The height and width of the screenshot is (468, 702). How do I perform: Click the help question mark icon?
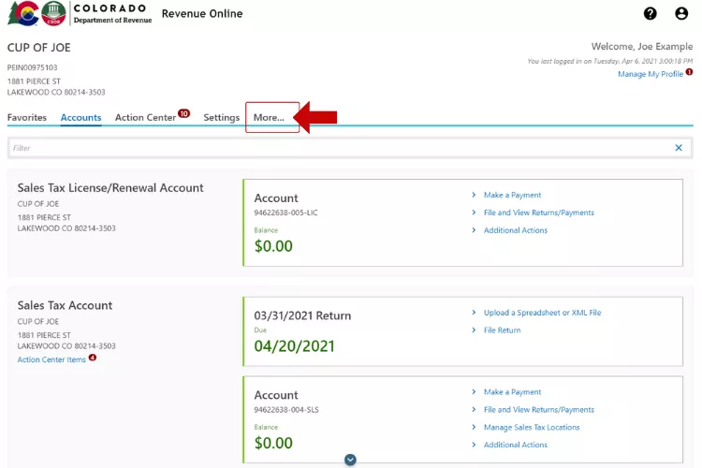tap(651, 14)
